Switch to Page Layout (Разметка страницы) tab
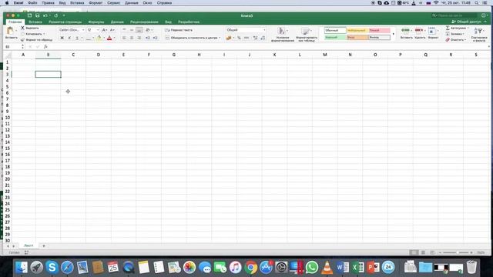This screenshot has height=277, width=493. [65, 22]
